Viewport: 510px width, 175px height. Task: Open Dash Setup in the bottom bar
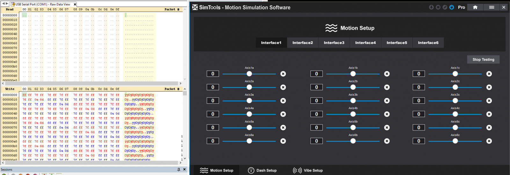(x=262, y=171)
